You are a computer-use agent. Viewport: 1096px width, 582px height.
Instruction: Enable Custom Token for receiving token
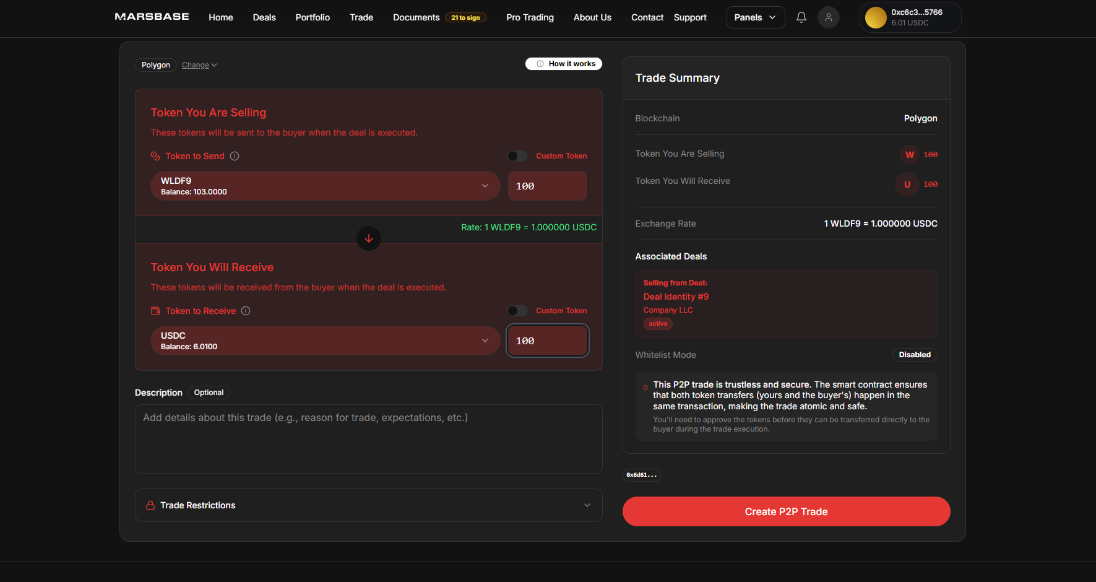click(x=517, y=311)
